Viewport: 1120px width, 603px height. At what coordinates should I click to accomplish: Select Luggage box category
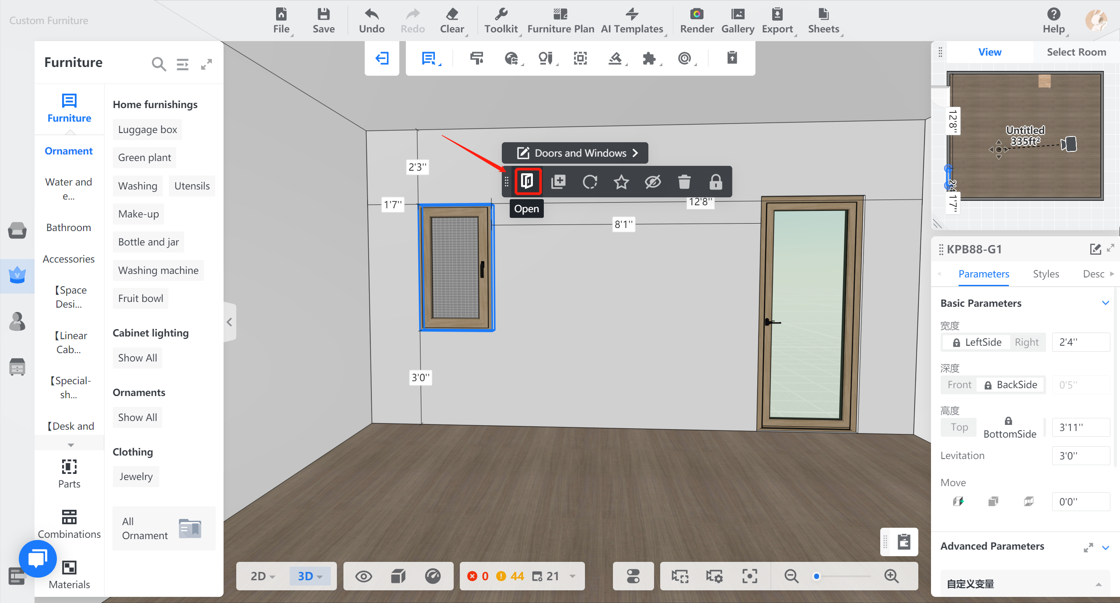[x=147, y=130]
